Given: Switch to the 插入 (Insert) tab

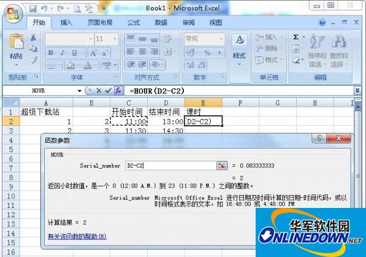Looking at the screenshot, I should pyautogui.click(x=66, y=23).
